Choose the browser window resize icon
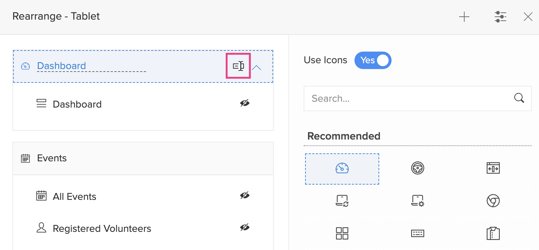This screenshot has width=539, height=250. 493,168
